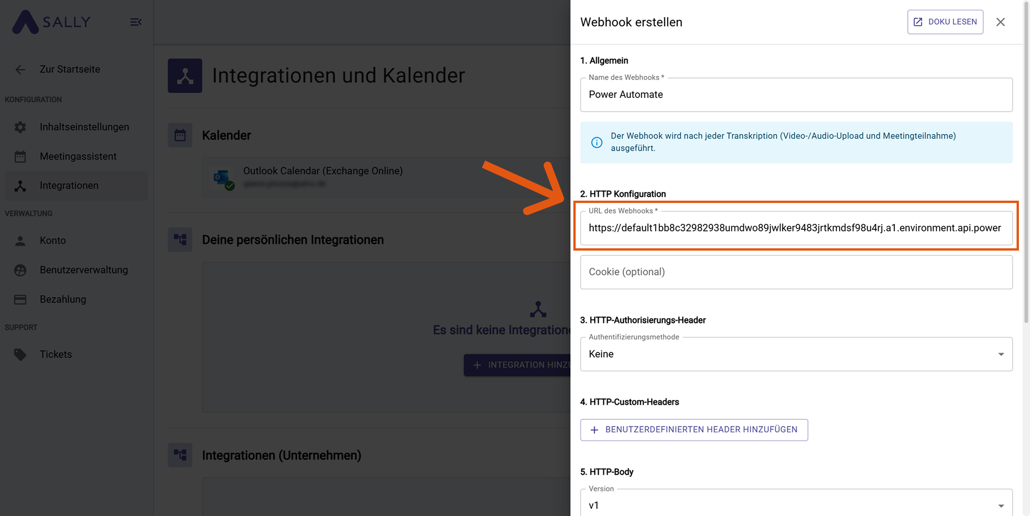Click the info icon in the blue notice
This screenshot has height=516, width=1030.
pyautogui.click(x=597, y=142)
